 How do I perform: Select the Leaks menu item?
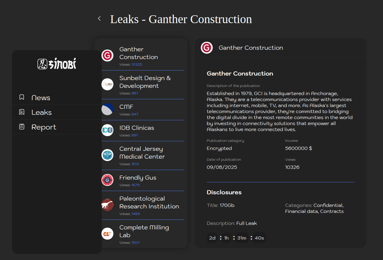(42, 112)
